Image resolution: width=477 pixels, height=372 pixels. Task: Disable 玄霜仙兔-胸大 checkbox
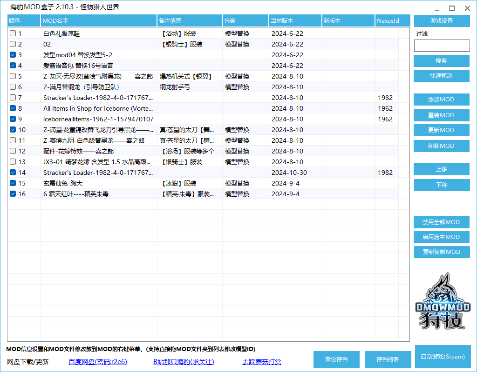click(13, 183)
